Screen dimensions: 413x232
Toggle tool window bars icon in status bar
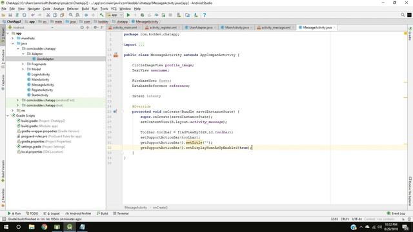pyautogui.click(x=3, y=219)
